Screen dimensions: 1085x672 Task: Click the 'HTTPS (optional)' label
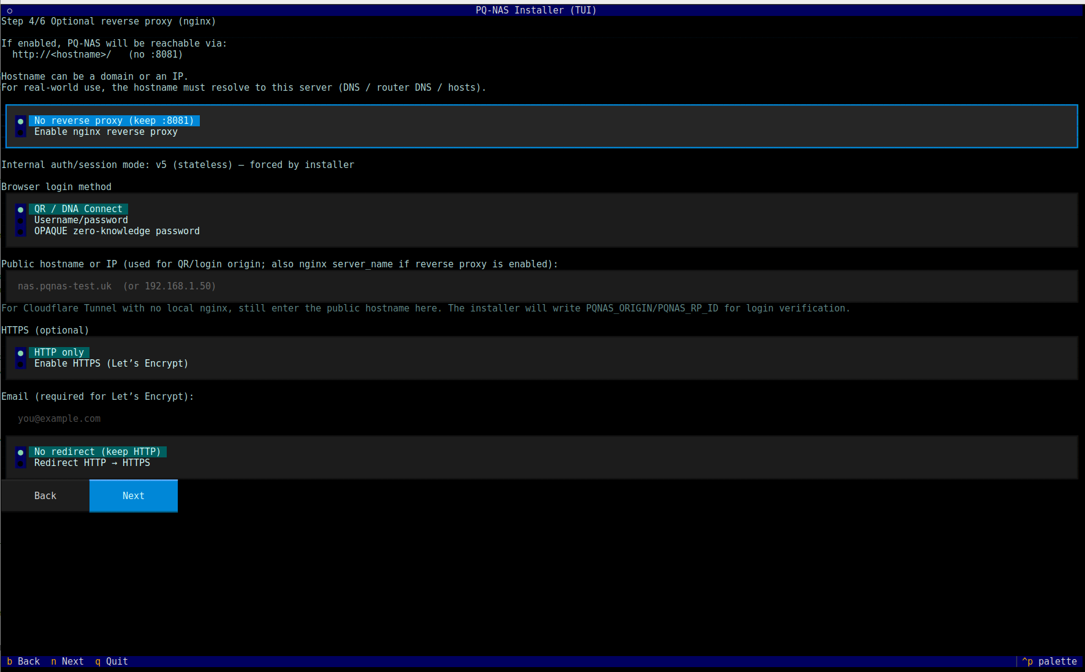click(x=45, y=330)
